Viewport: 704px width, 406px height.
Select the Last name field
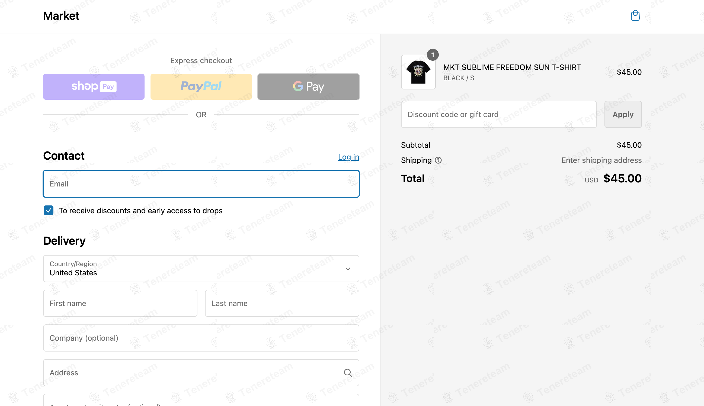(x=282, y=303)
